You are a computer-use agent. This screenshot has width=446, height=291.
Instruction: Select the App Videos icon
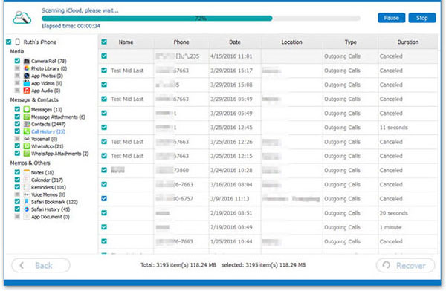[27, 83]
